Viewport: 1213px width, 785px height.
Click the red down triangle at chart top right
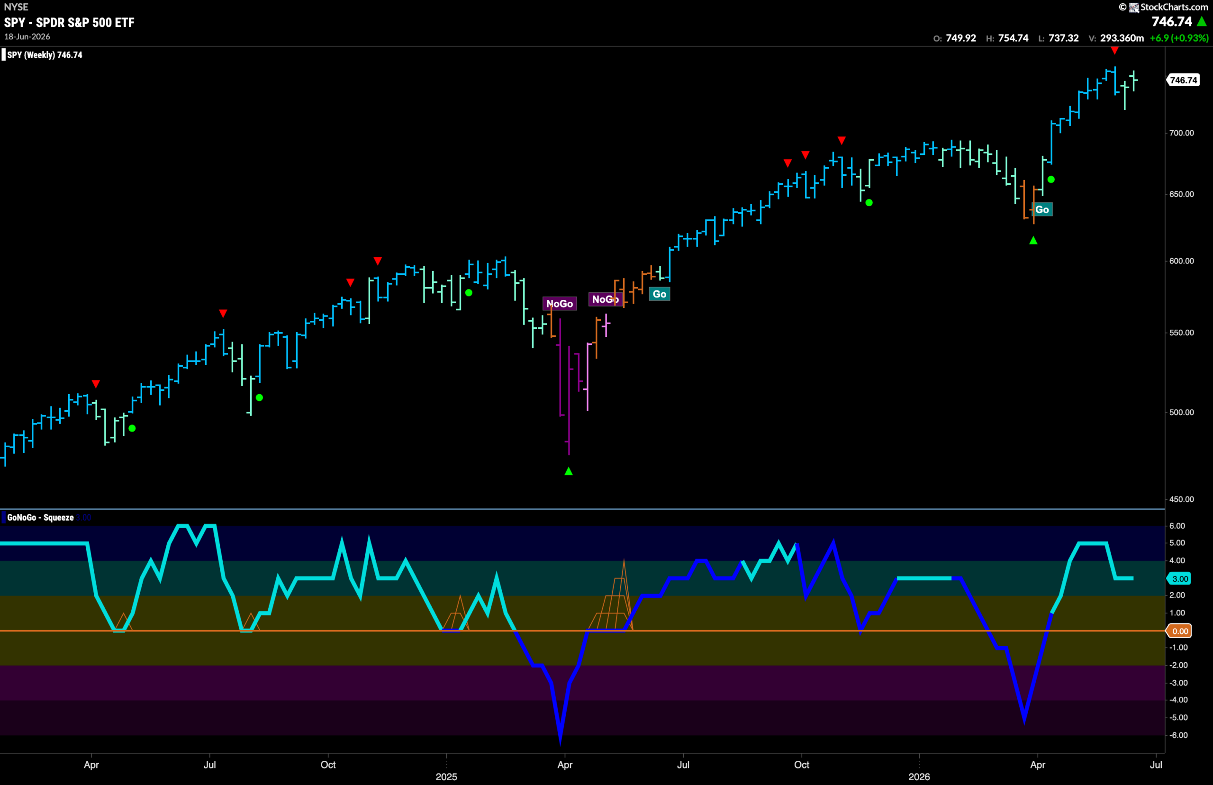point(1114,51)
